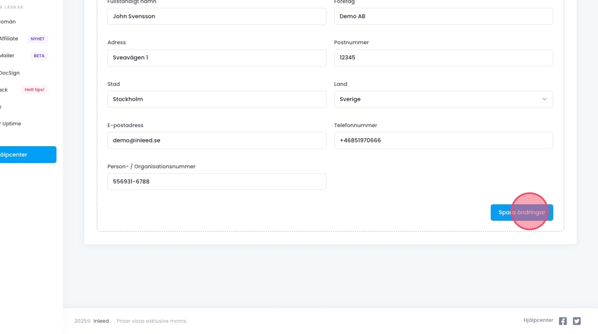Screen dimensions: 598x334
Task: Focus the E-postadress input field
Action: [216, 140]
